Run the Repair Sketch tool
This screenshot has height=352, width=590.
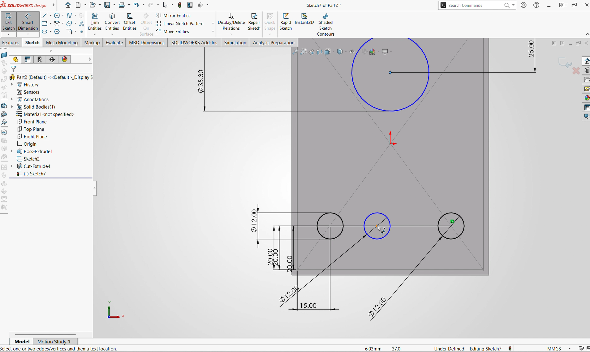coord(254,22)
